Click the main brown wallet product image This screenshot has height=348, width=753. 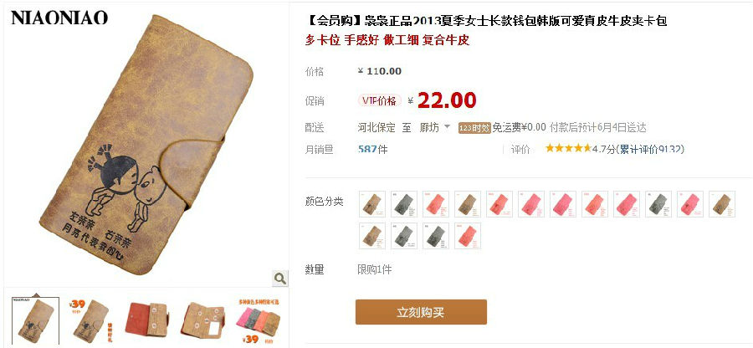[146, 145]
